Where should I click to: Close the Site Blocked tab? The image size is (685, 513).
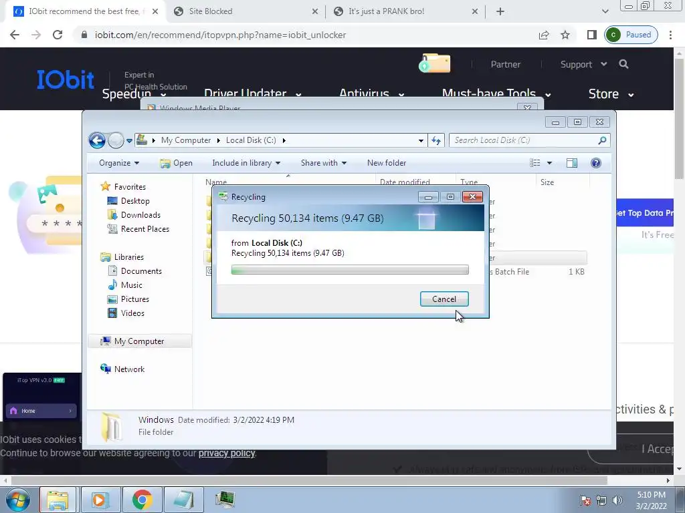click(x=314, y=12)
